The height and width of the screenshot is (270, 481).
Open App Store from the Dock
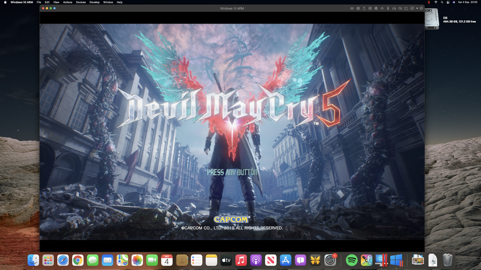pyautogui.click(x=285, y=260)
